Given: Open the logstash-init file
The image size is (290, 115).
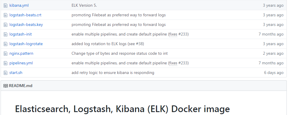Looking at the screenshot, I should point(20,34).
